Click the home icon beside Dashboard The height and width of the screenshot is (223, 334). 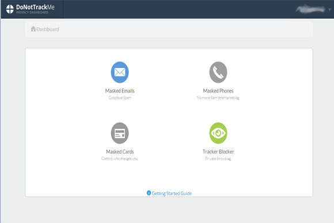click(x=33, y=29)
